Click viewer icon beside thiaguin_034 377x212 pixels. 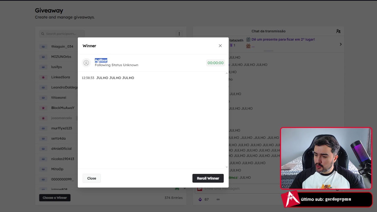point(43,47)
